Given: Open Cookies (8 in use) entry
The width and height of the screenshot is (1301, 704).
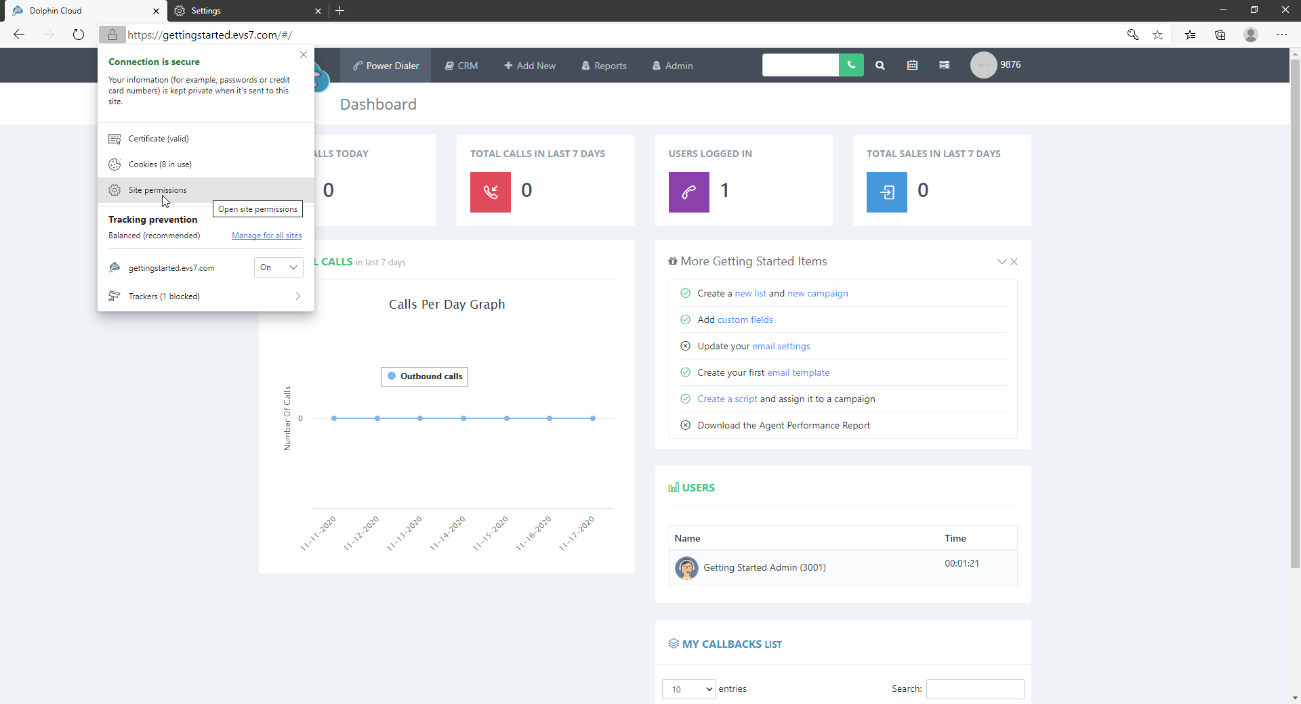Looking at the screenshot, I should [x=206, y=164].
